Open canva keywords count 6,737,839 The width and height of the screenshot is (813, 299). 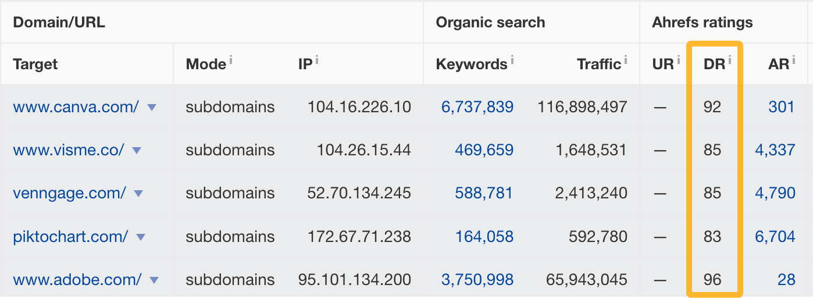(x=477, y=107)
